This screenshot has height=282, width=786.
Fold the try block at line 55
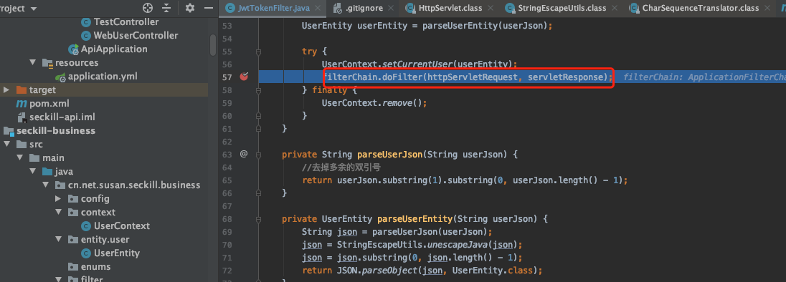259,52
